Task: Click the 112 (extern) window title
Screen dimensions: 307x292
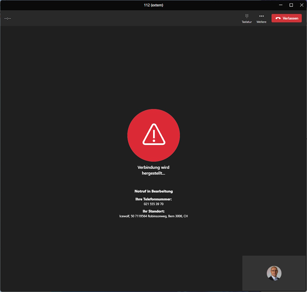Action: coord(153,5)
